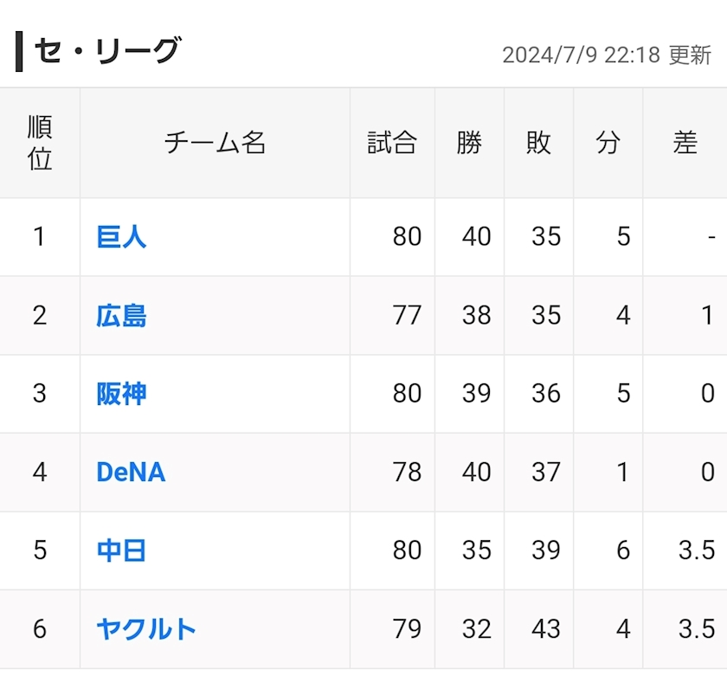Select the 敗 column header

click(538, 143)
